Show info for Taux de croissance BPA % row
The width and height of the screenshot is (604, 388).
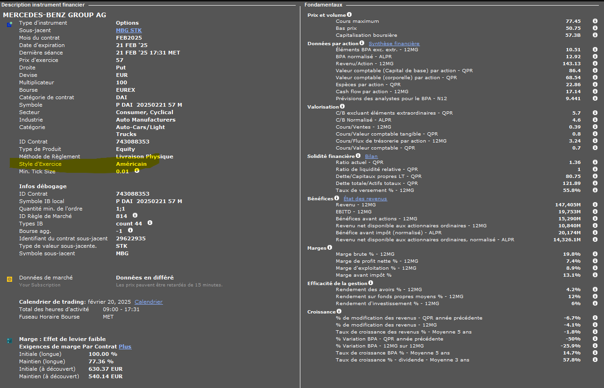tap(595, 353)
